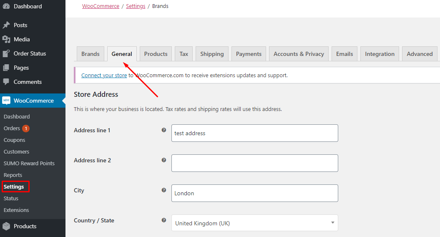
Task: Click help icon for Address line 1
Action: point(164,130)
